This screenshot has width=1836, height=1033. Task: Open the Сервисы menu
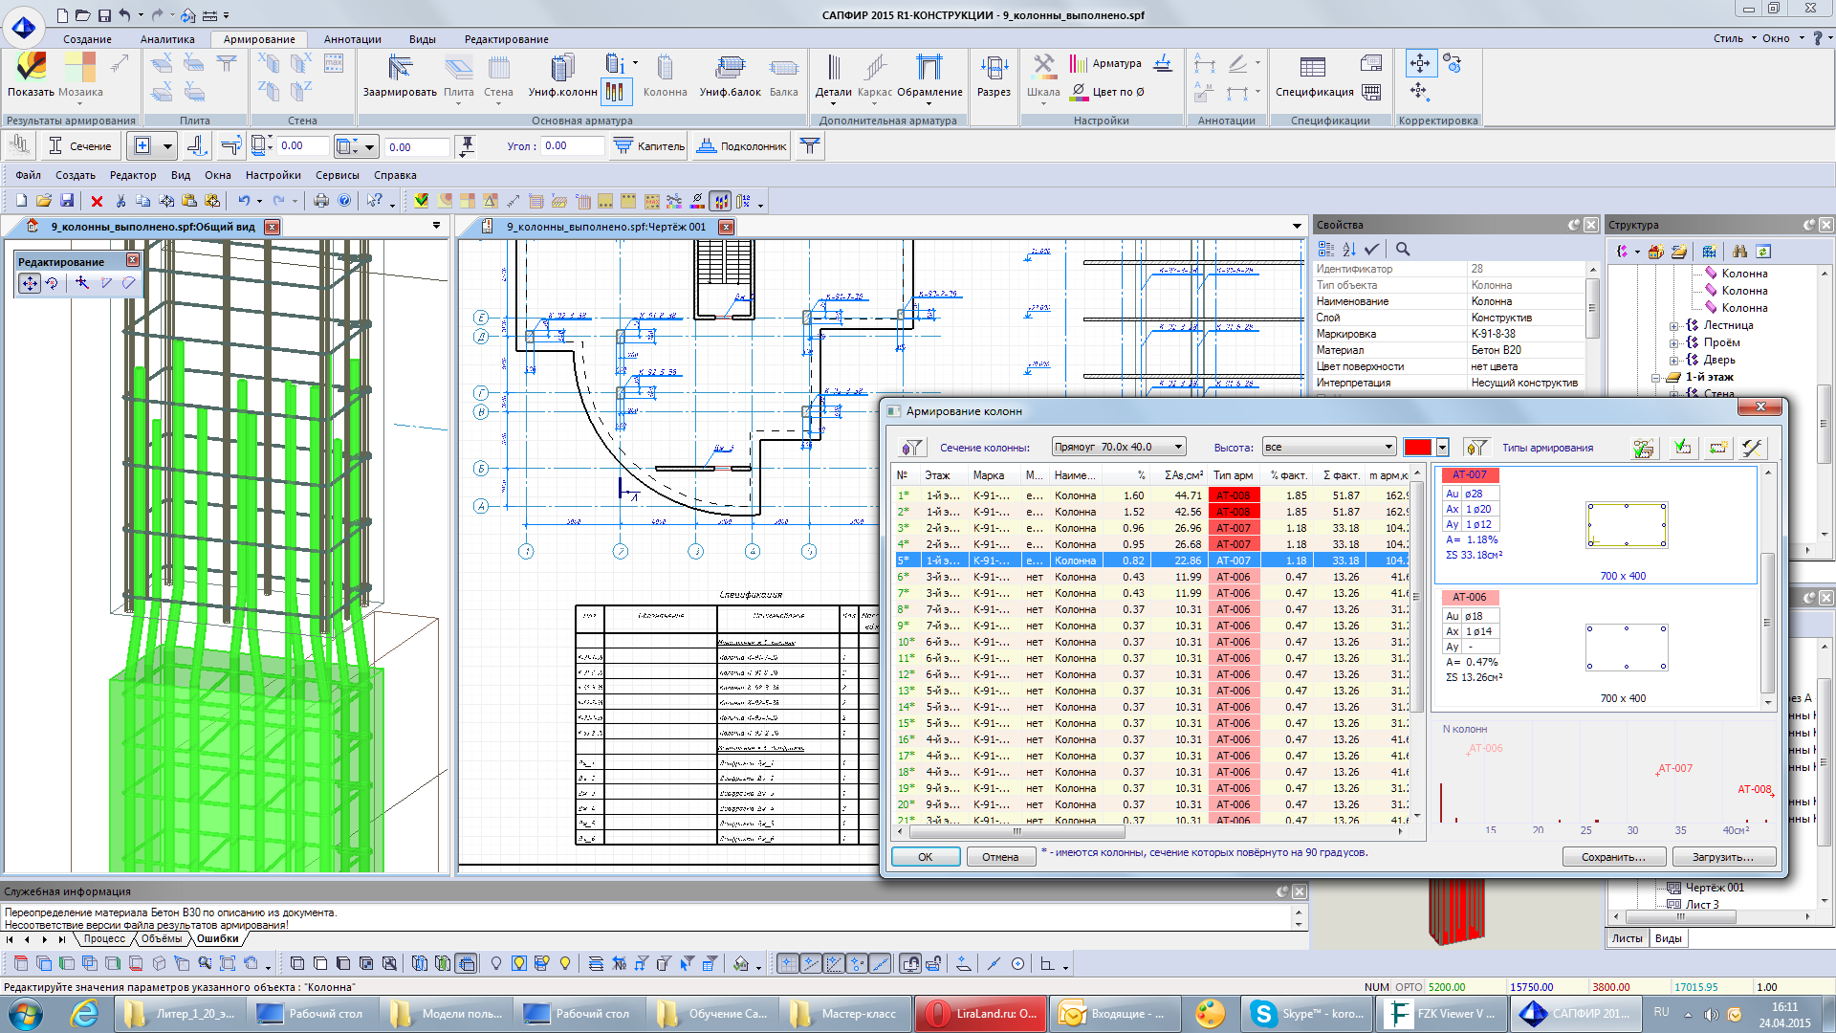pyautogui.click(x=337, y=175)
